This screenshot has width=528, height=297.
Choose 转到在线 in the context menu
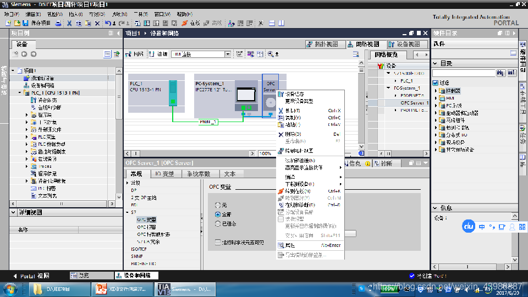[310, 191]
